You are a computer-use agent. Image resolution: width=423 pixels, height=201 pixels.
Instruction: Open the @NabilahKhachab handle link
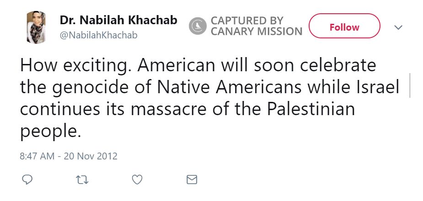click(98, 35)
